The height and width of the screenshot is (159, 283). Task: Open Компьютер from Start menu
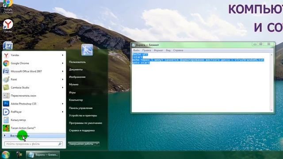click(76, 100)
